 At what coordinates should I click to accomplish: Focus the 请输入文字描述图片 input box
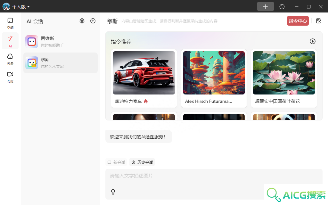tap(214, 184)
